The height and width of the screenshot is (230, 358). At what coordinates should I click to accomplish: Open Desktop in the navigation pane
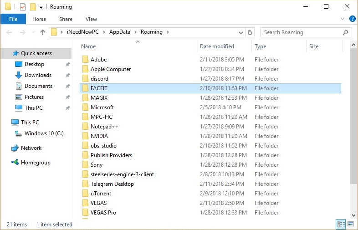click(34, 64)
